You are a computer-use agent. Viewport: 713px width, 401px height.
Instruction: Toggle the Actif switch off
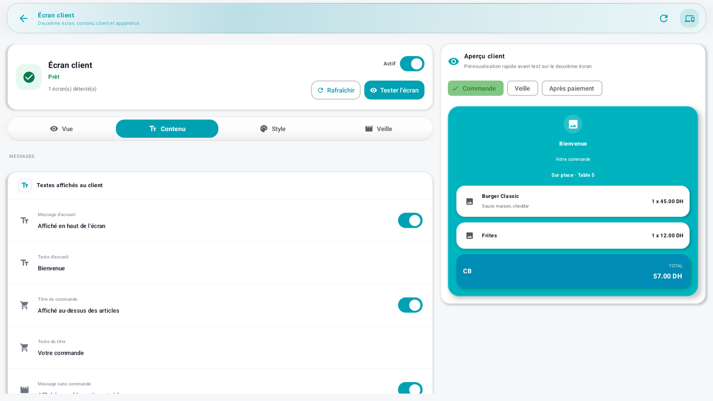[x=412, y=64]
